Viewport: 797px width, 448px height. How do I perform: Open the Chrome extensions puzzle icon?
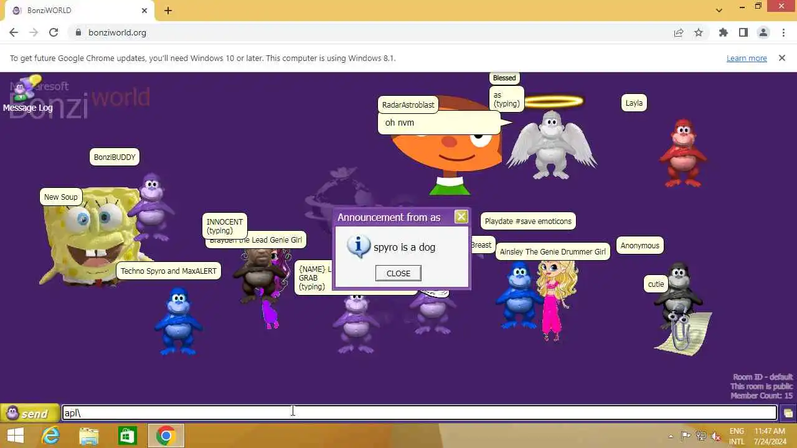(724, 32)
